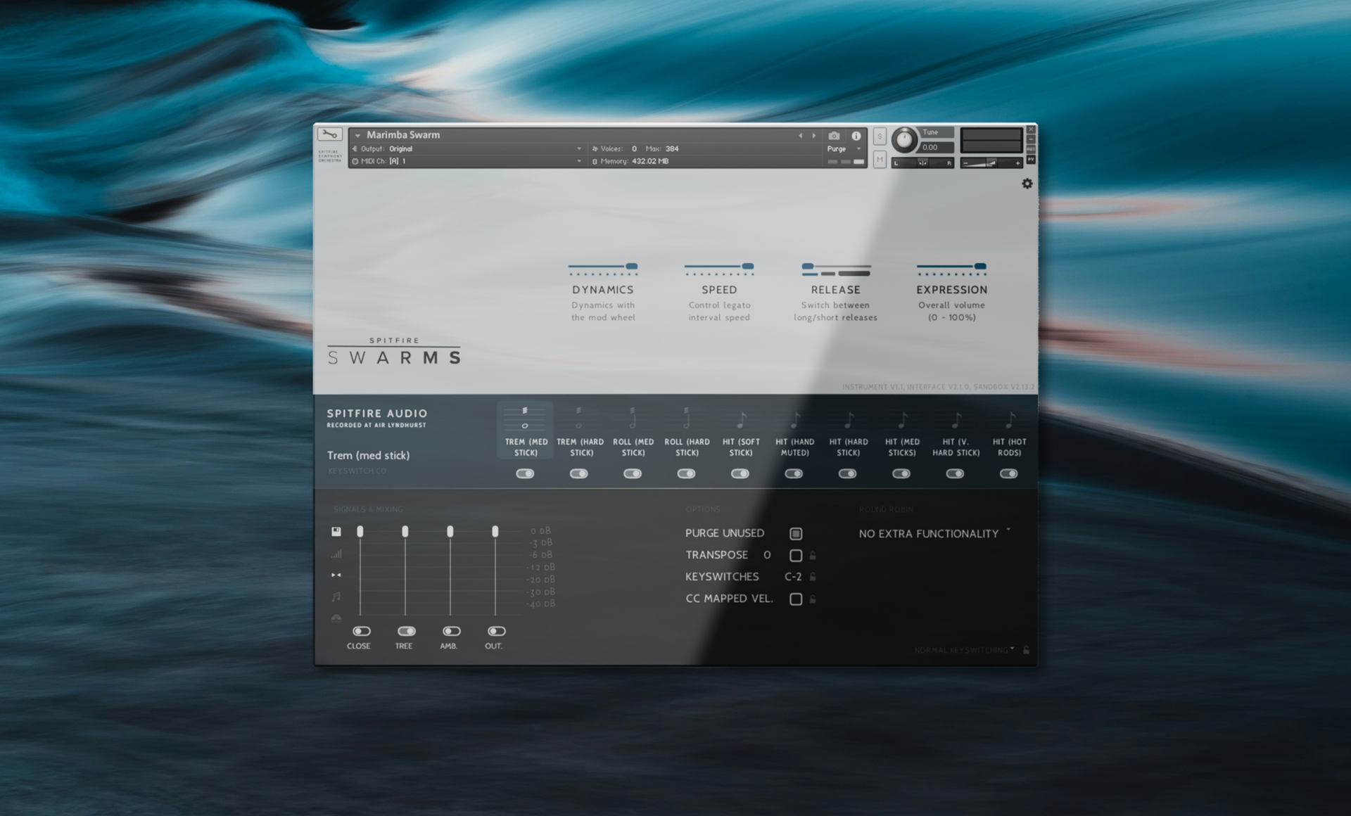Click the Dynamics slider handle
Image resolution: width=1351 pixels, height=816 pixels.
pyautogui.click(x=632, y=267)
